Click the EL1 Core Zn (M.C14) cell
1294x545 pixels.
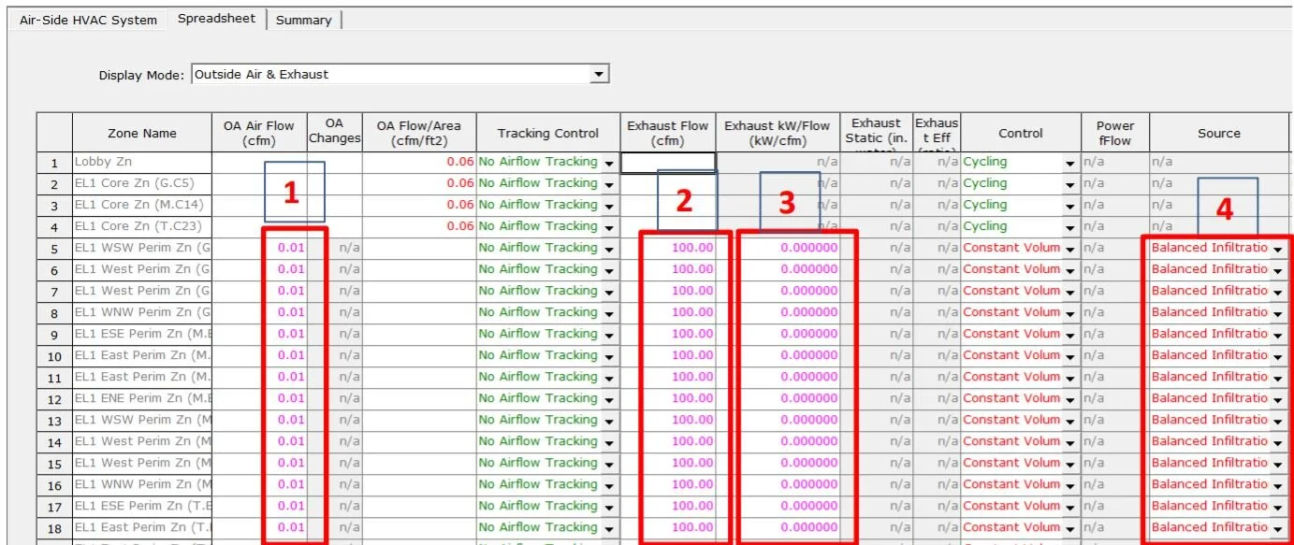click(x=142, y=205)
